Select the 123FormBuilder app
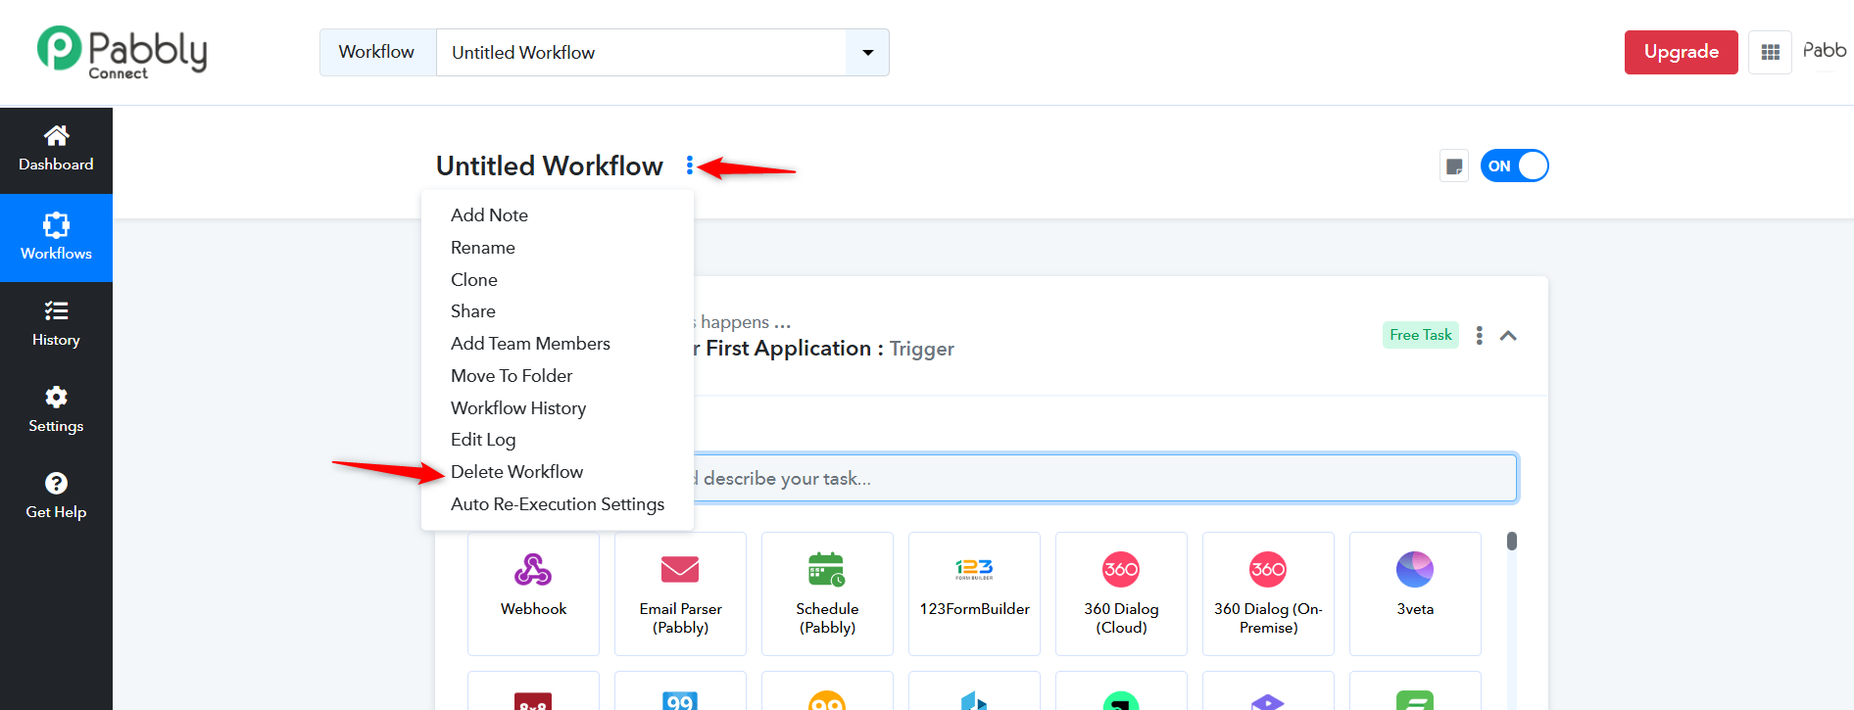Image resolution: width=1854 pixels, height=710 pixels. pyautogui.click(x=974, y=593)
